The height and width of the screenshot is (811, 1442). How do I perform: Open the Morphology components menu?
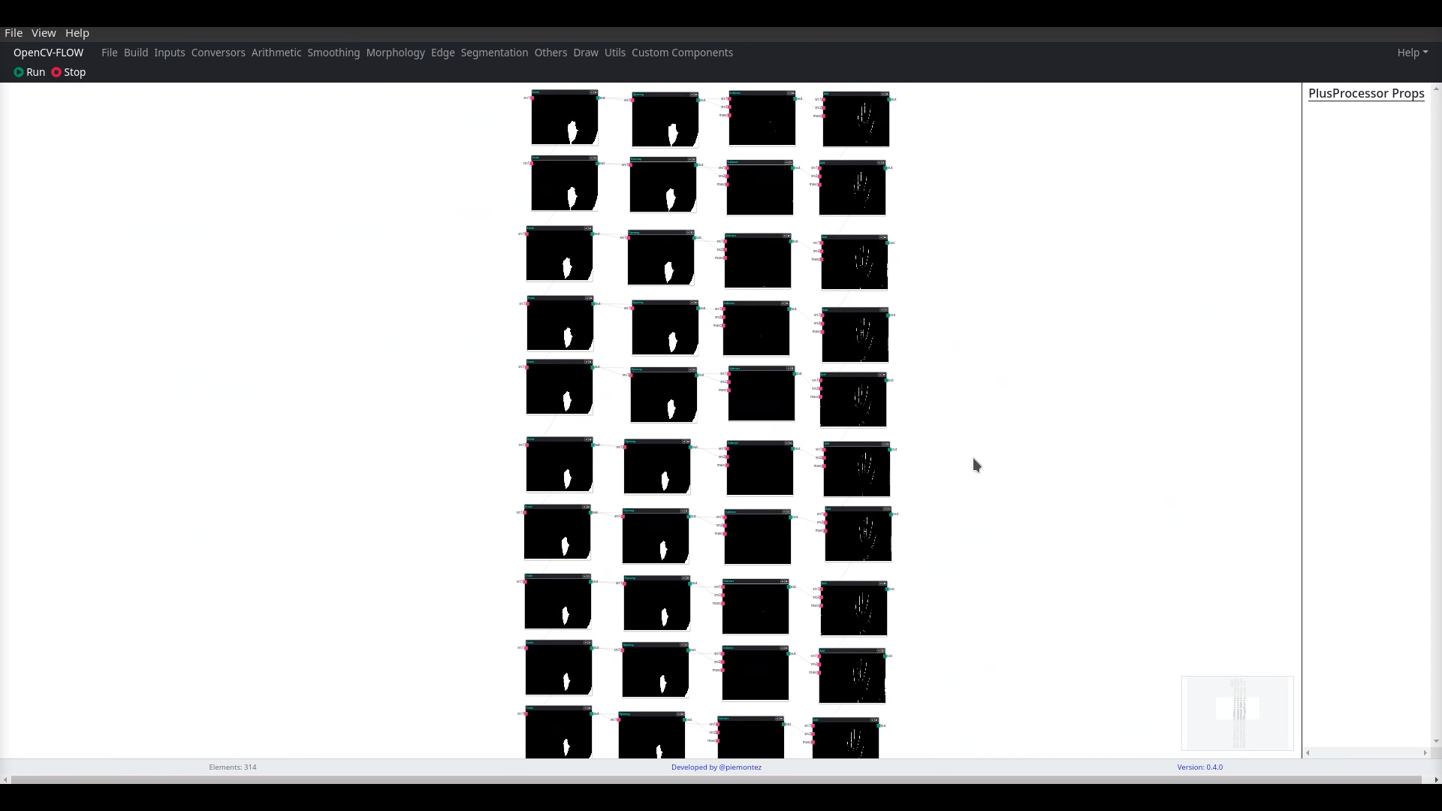(396, 53)
